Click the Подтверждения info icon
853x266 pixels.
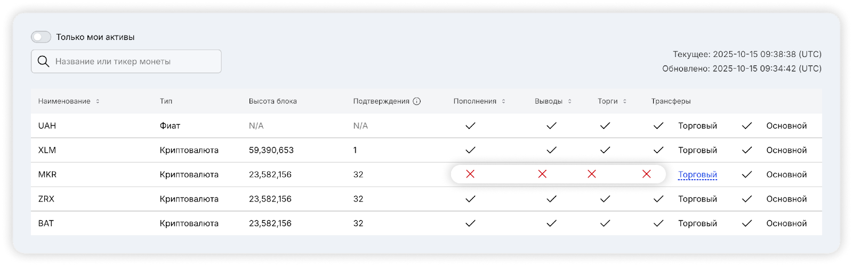click(417, 101)
